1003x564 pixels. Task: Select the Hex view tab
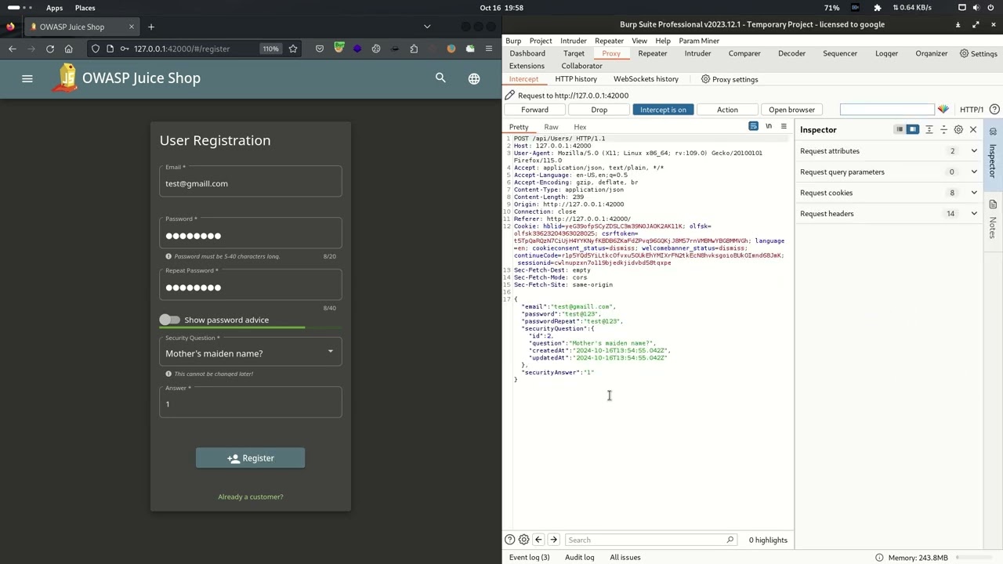tap(580, 127)
